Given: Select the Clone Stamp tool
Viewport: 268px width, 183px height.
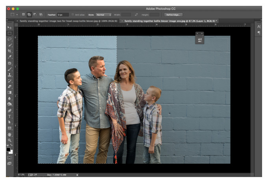Looking at the screenshot, I should [9, 75].
